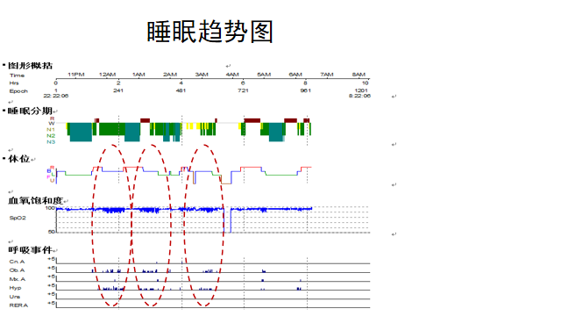Viewport: 561px width, 316px height.
Task: Click the Cn.A event row label
Action: pyautogui.click(x=17, y=262)
